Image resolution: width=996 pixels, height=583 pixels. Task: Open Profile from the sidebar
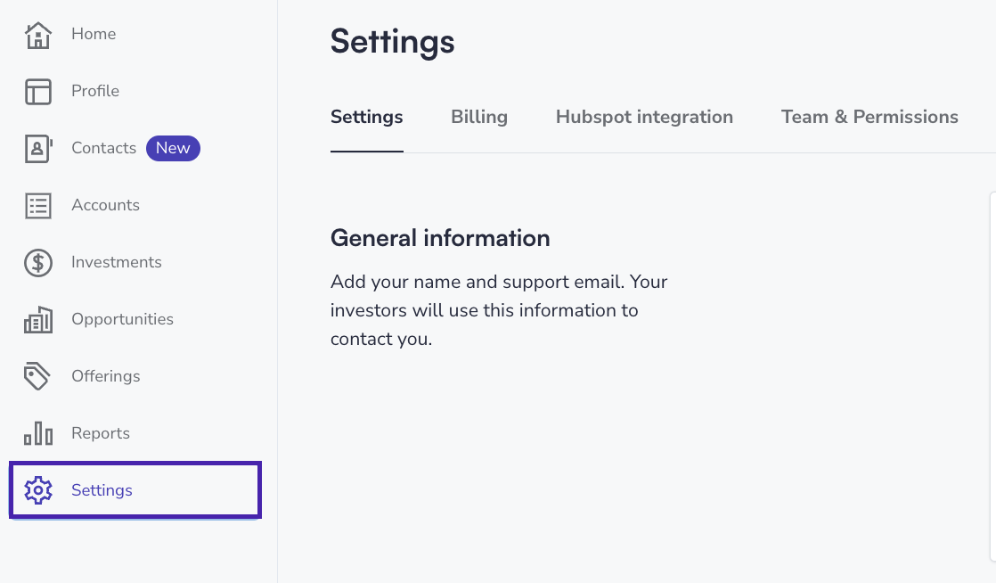pyautogui.click(x=95, y=91)
